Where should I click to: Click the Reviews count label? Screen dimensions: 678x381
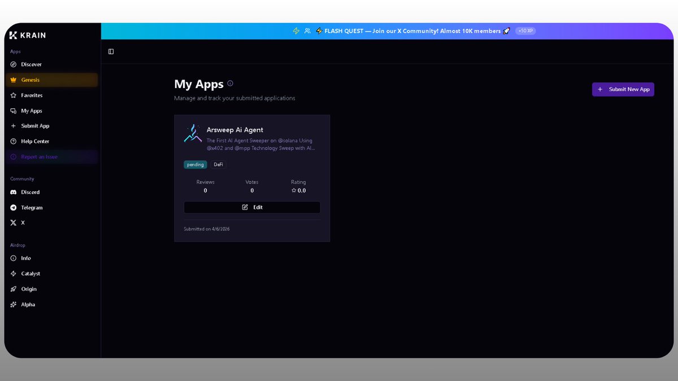[205, 182]
